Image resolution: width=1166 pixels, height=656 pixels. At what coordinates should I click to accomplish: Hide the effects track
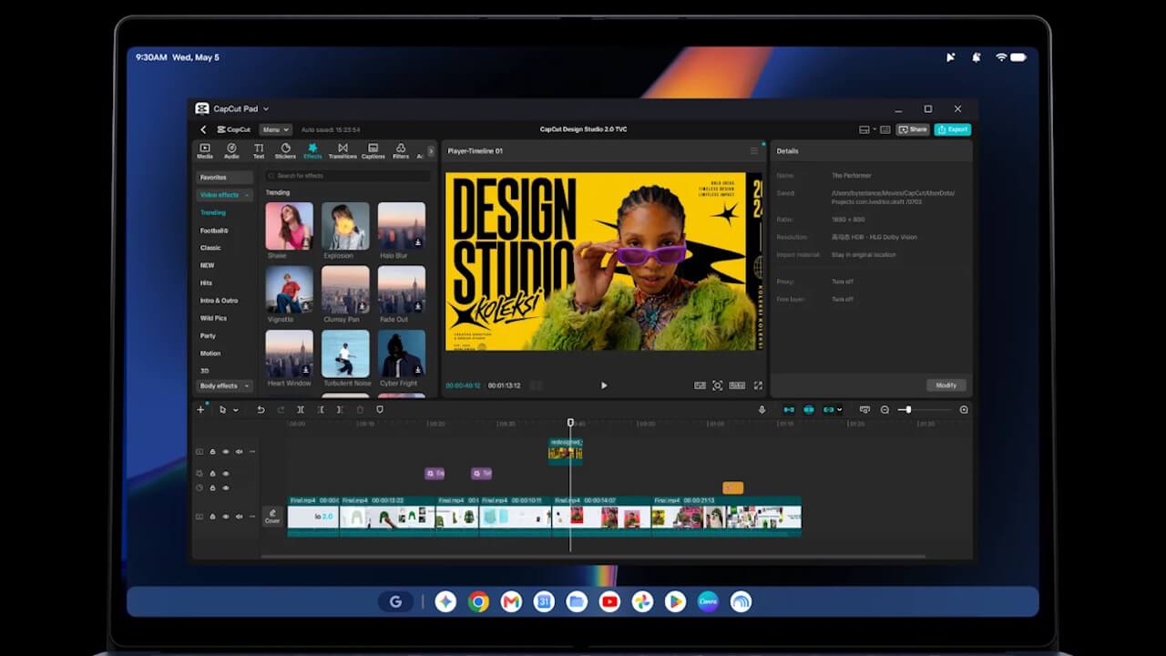[x=226, y=474]
